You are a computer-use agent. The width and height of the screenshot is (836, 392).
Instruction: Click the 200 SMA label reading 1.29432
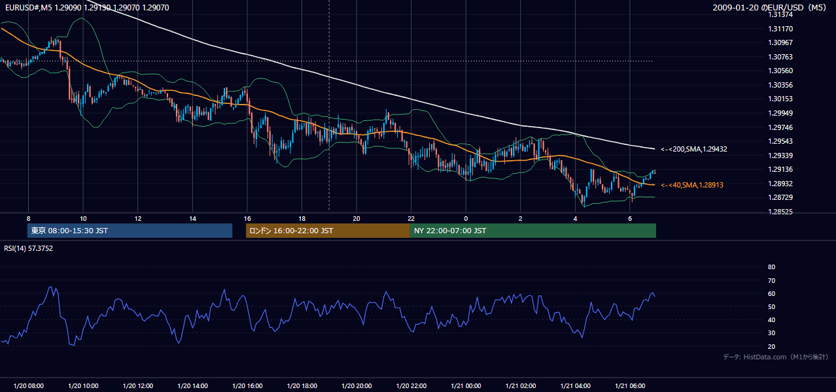694,149
